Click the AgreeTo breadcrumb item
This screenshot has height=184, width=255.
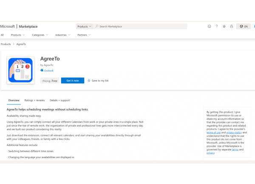[21, 44]
